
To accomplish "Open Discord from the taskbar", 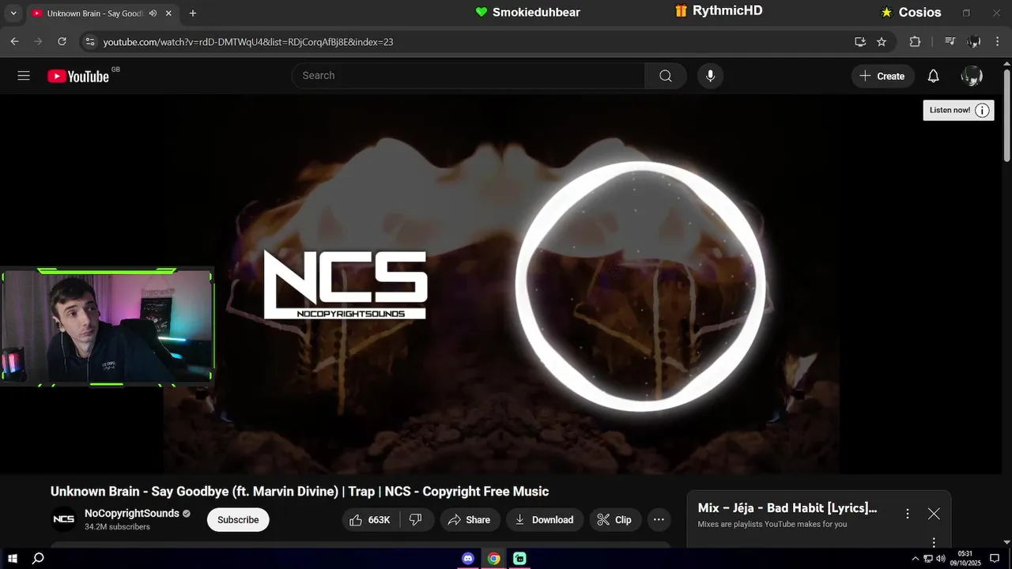I will 468,559.
